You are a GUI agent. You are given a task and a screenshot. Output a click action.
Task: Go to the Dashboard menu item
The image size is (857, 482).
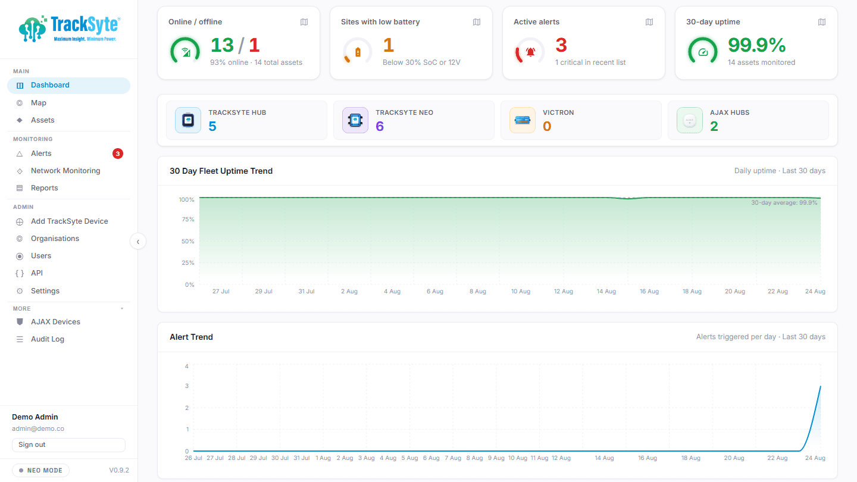[68, 85]
